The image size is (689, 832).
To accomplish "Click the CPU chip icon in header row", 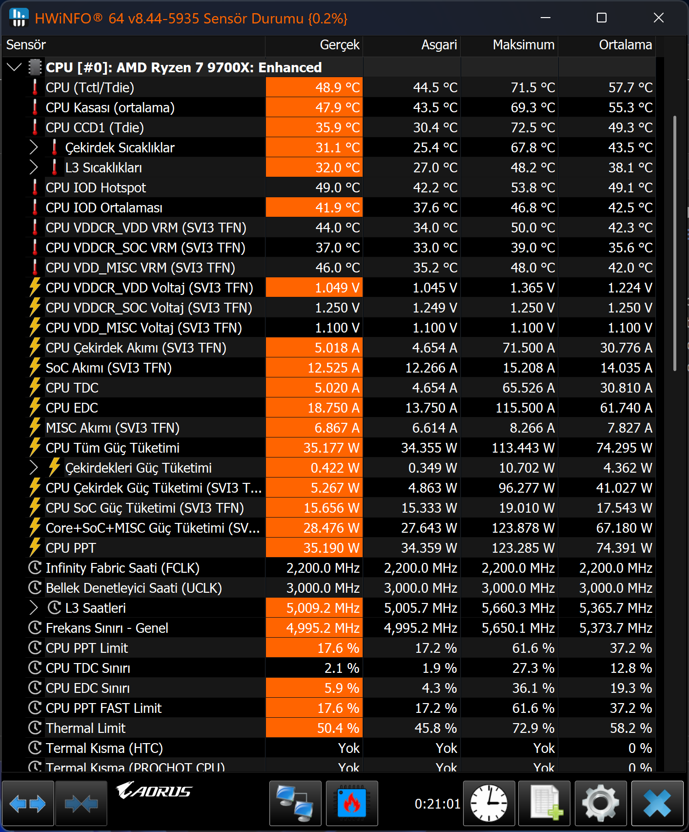I will pyautogui.click(x=35, y=67).
